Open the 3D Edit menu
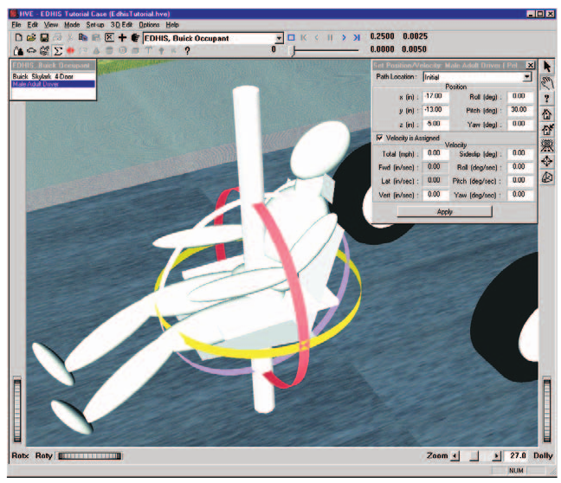This screenshot has height=483, width=561. click(x=121, y=25)
